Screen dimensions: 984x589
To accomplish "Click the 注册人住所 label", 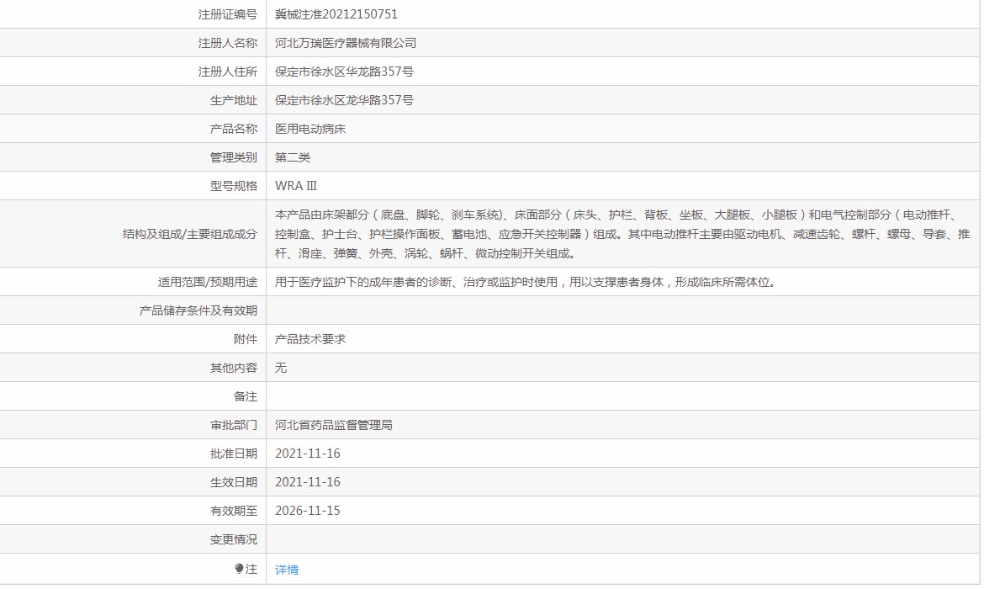I will 228,72.
